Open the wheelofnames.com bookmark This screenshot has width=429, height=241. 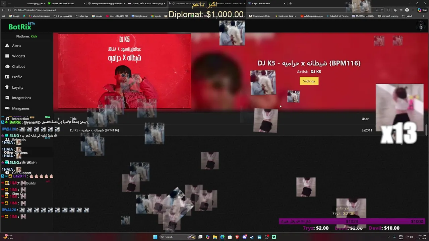40,16
